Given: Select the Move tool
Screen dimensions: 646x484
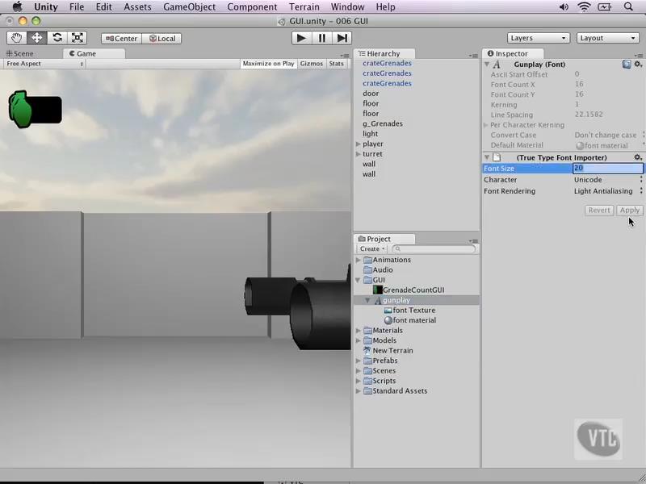Looking at the screenshot, I should pyautogui.click(x=36, y=38).
